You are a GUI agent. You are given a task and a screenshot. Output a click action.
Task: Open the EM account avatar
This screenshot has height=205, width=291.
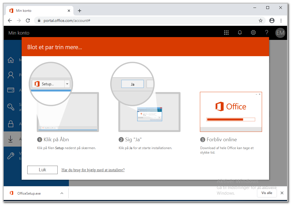pos(280,33)
